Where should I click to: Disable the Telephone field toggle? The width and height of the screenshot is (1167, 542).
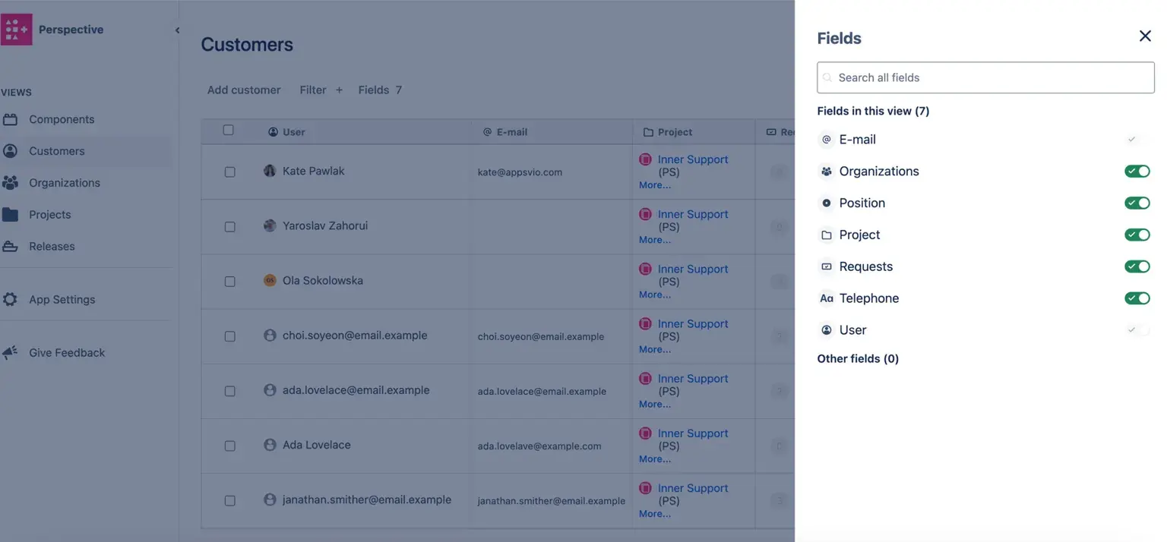(1137, 298)
